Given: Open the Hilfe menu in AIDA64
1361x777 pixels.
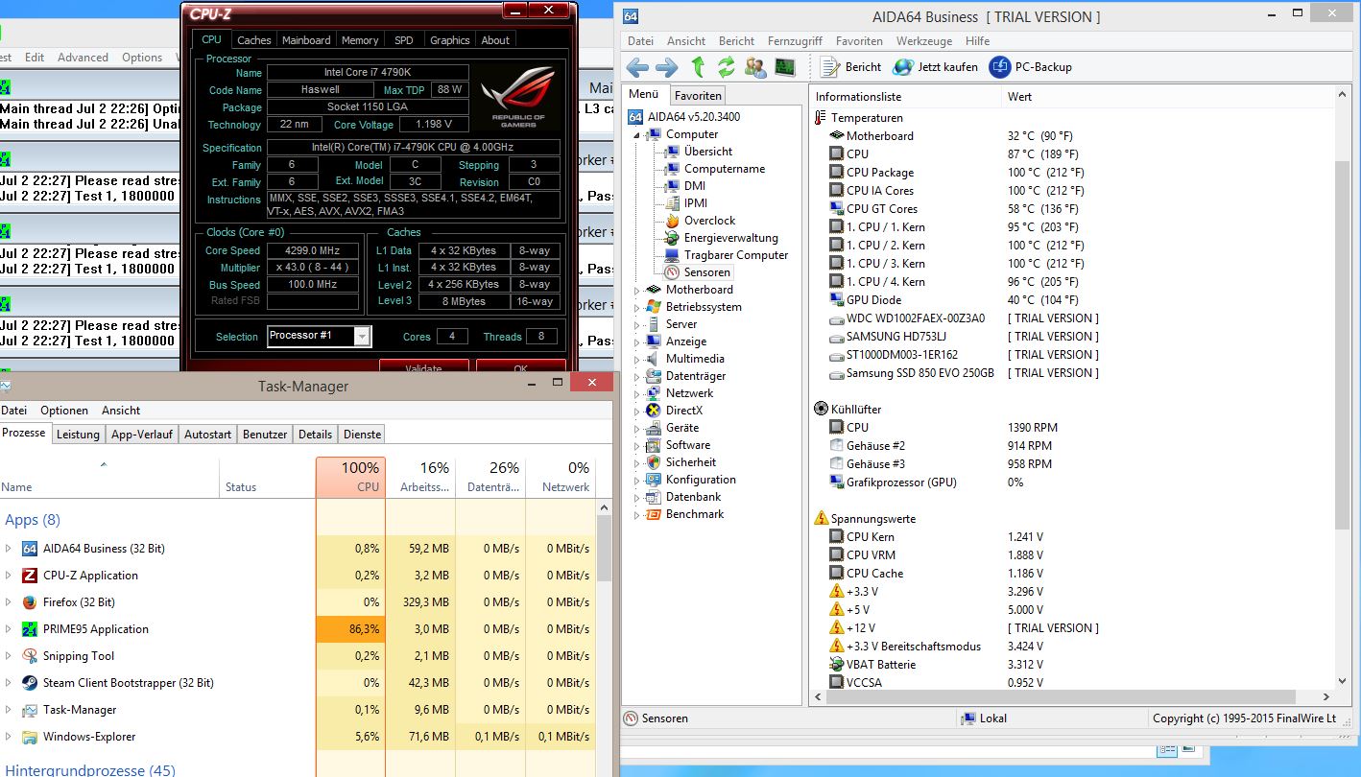Looking at the screenshot, I should point(978,41).
